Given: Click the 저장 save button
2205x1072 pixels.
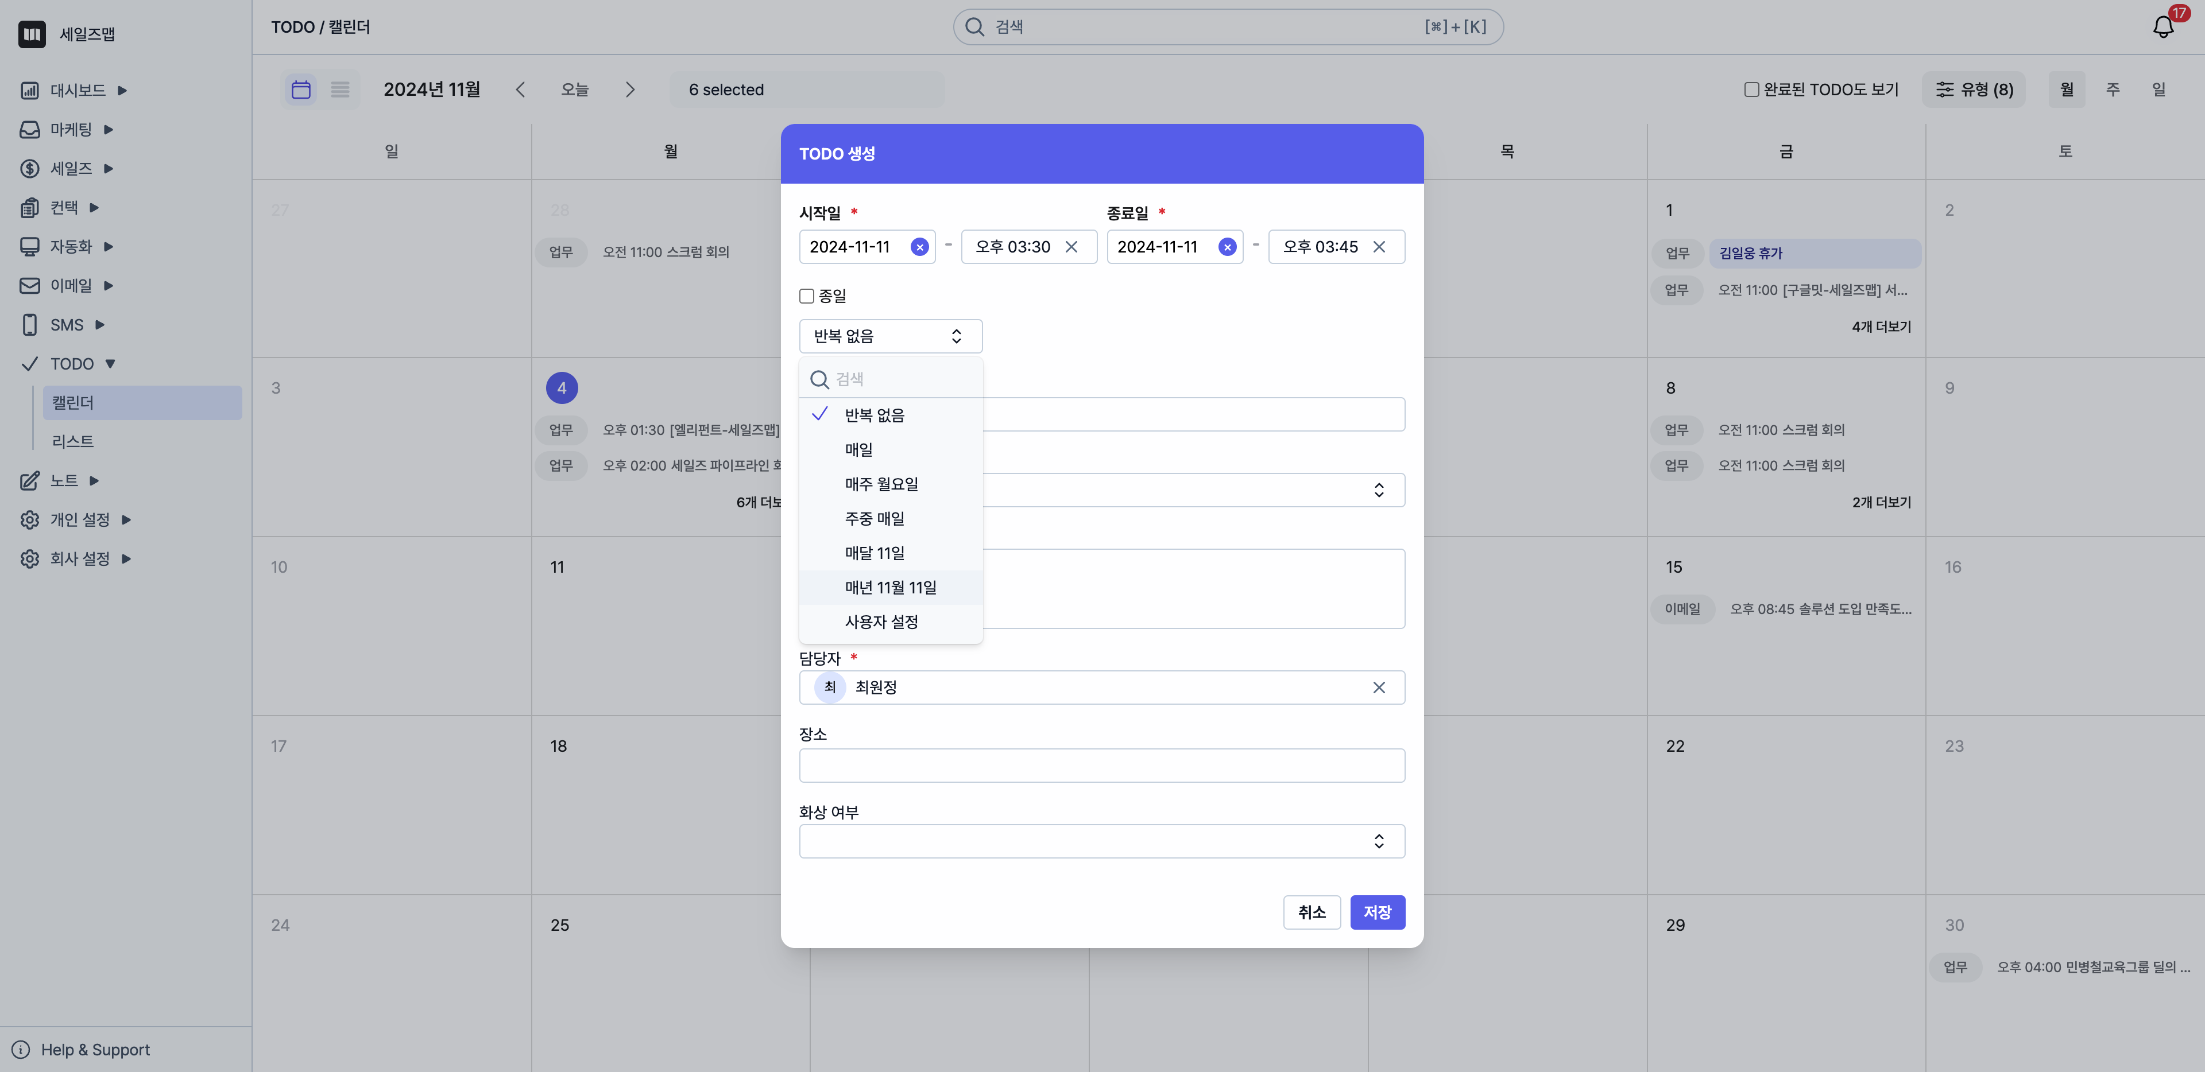Looking at the screenshot, I should pos(1378,912).
